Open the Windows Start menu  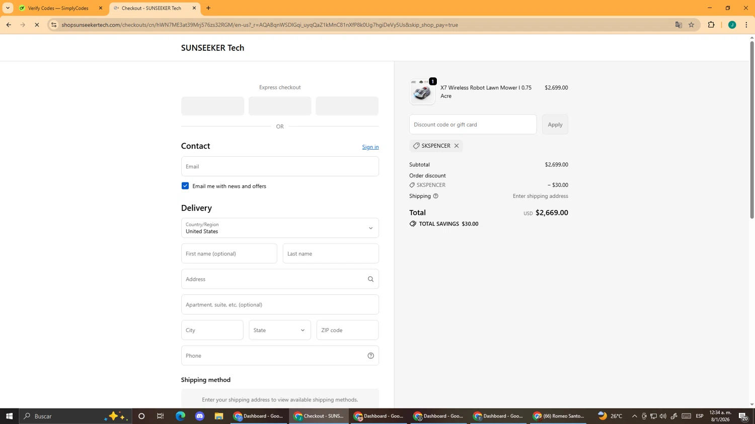click(9, 416)
